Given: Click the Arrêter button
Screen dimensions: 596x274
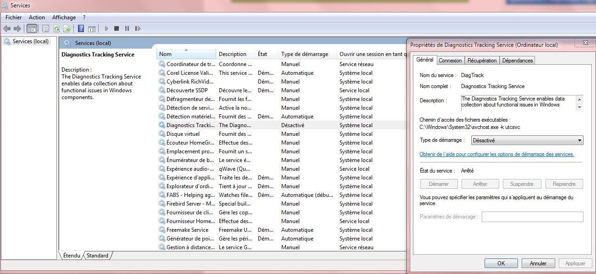Looking at the screenshot, I should [x=480, y=184].
